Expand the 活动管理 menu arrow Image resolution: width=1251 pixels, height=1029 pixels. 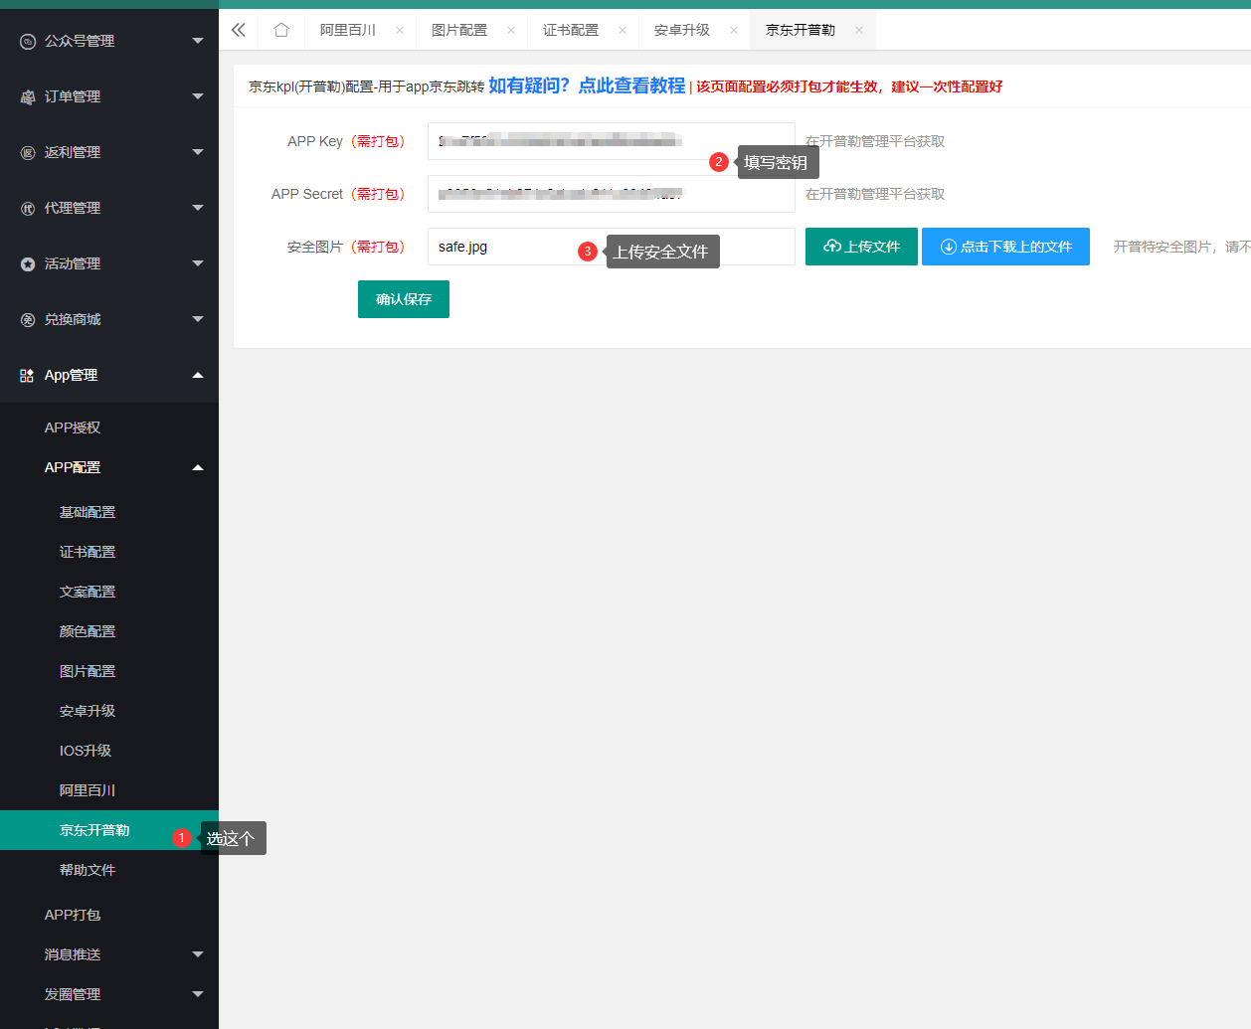[x=198, y=263]
